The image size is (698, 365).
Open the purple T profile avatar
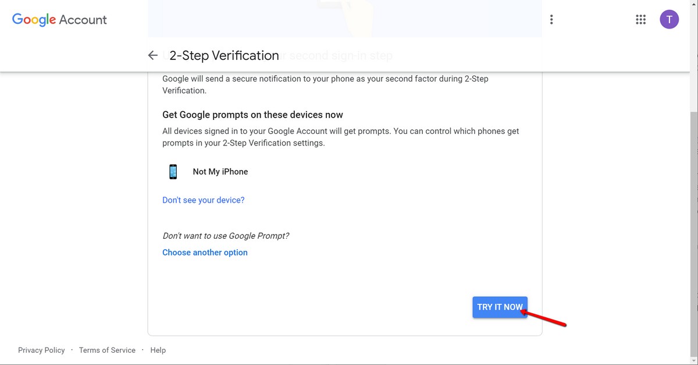click(x=669, y=20)
